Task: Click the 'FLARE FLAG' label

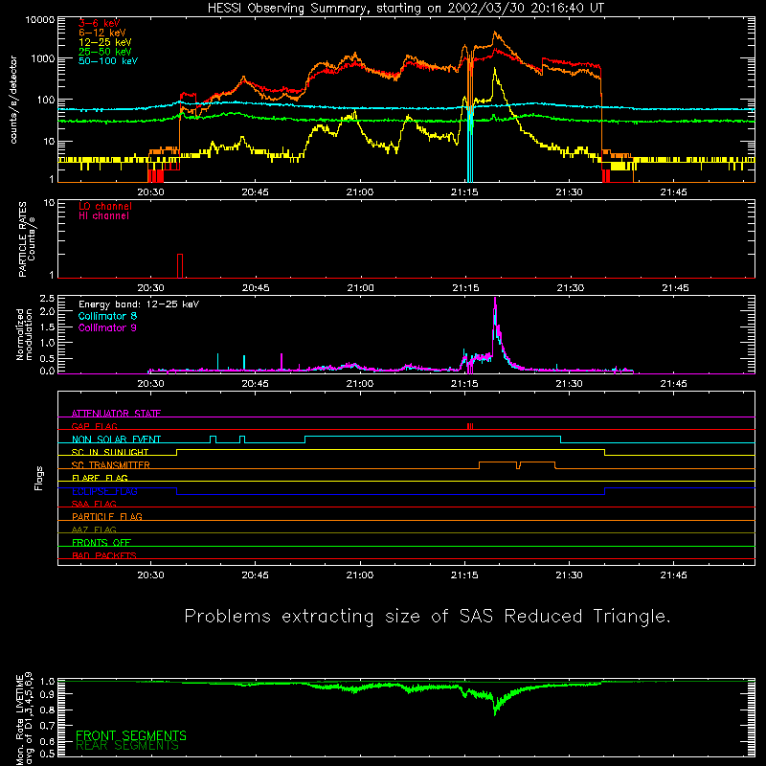Action: point(100,478)
